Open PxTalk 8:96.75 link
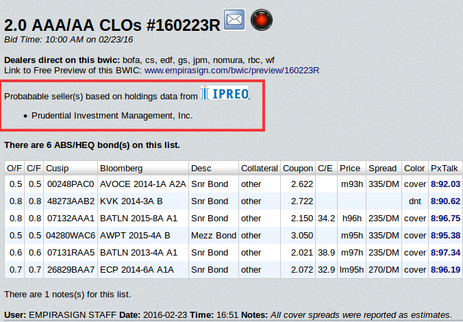Image resolution: width=463 pixels, height=322 pixels. 445,219
